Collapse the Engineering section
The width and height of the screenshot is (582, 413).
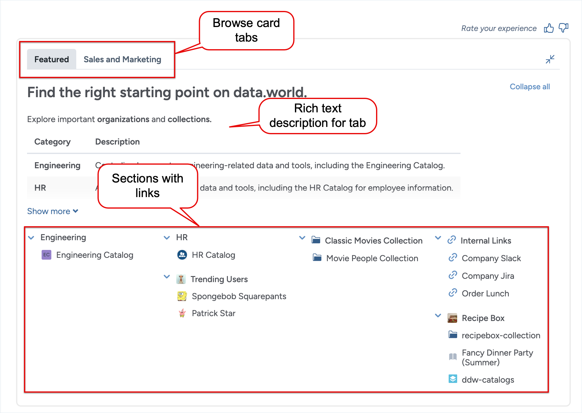tap(31, 237)
